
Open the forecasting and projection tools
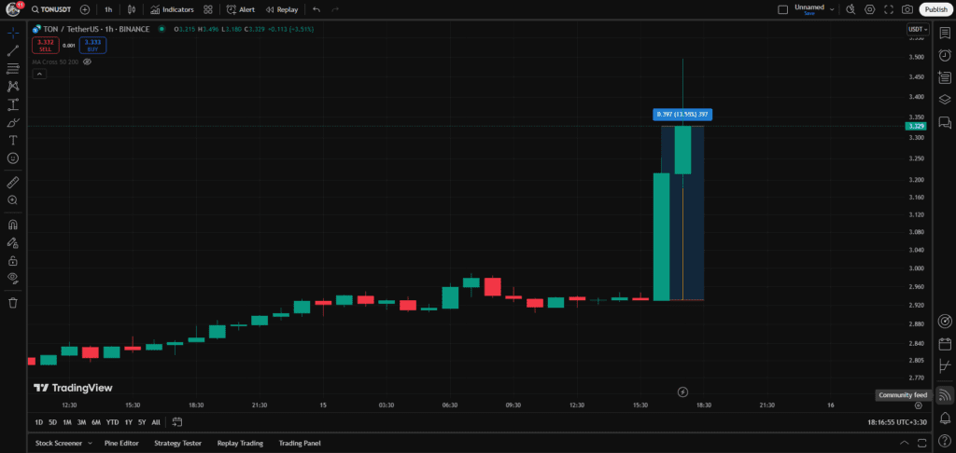13,104
